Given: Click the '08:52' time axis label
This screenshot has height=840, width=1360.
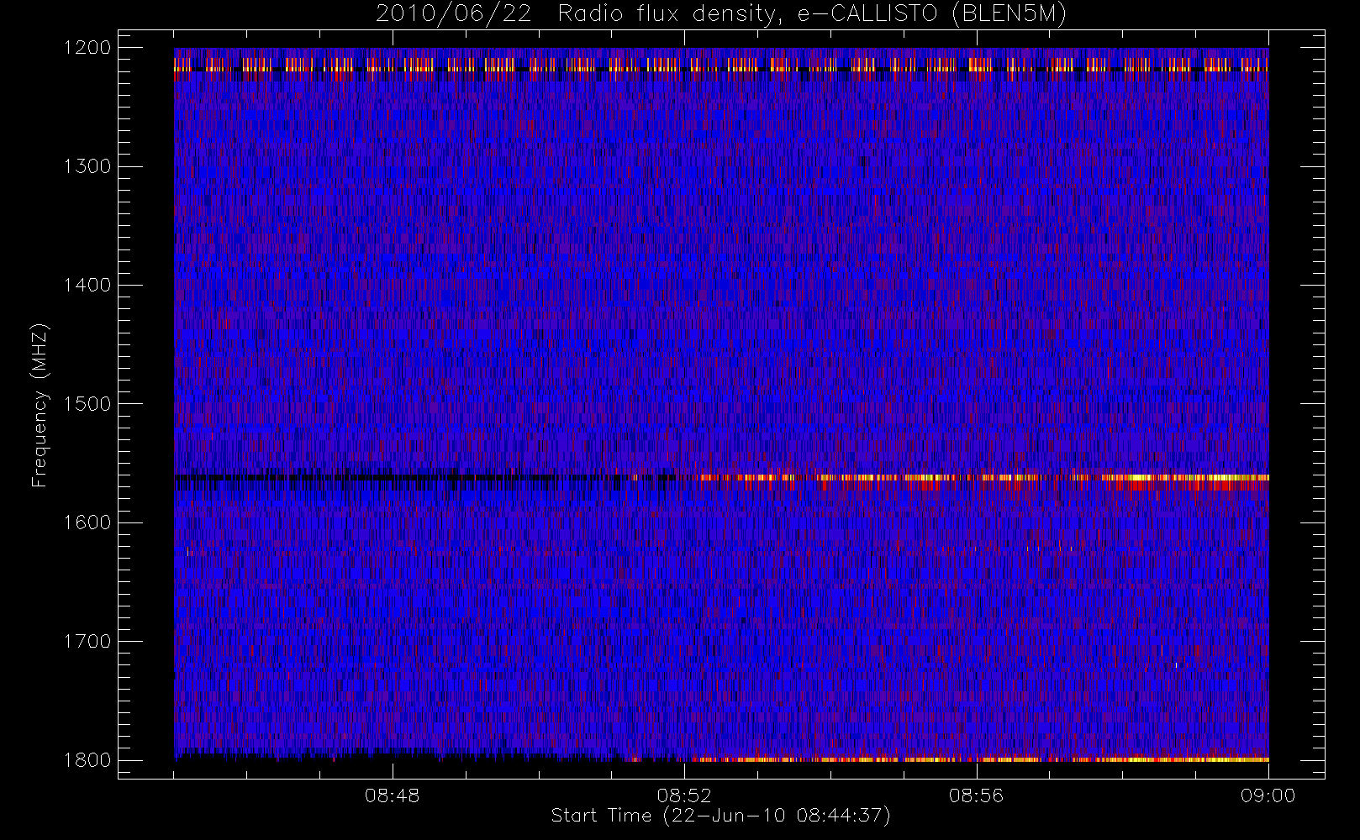Looking at the screenshot, I should pyautogui.click(x=684, y=795).
